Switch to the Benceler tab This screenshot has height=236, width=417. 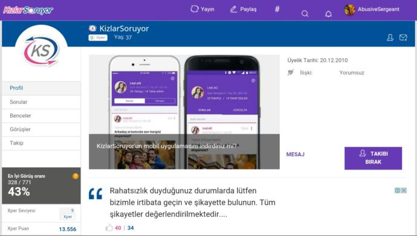click(41, 116)
